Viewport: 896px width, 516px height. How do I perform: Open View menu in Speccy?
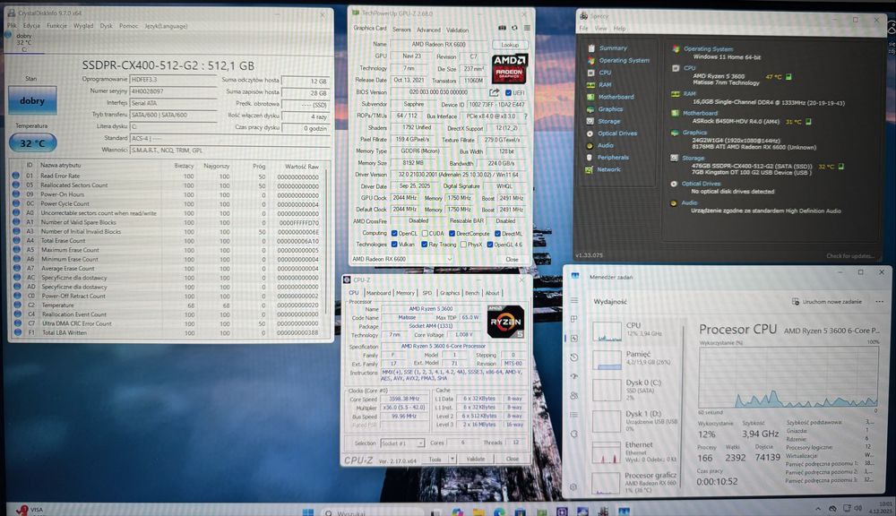(600, 28)
